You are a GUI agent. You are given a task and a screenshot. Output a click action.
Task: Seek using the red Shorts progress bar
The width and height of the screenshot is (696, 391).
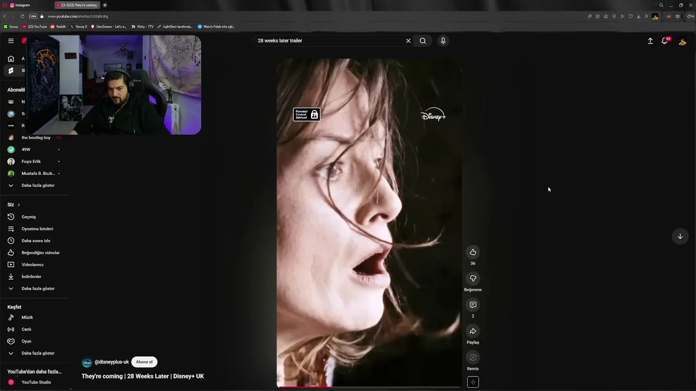(x=370, y=387)
